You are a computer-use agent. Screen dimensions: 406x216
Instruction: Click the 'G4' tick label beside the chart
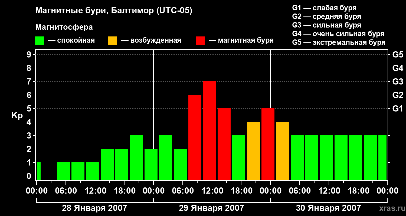pyautogui.click(x=398, y=68)
